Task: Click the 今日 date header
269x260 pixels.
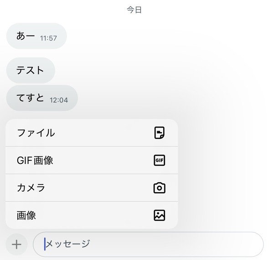Action: coord(134,10)
